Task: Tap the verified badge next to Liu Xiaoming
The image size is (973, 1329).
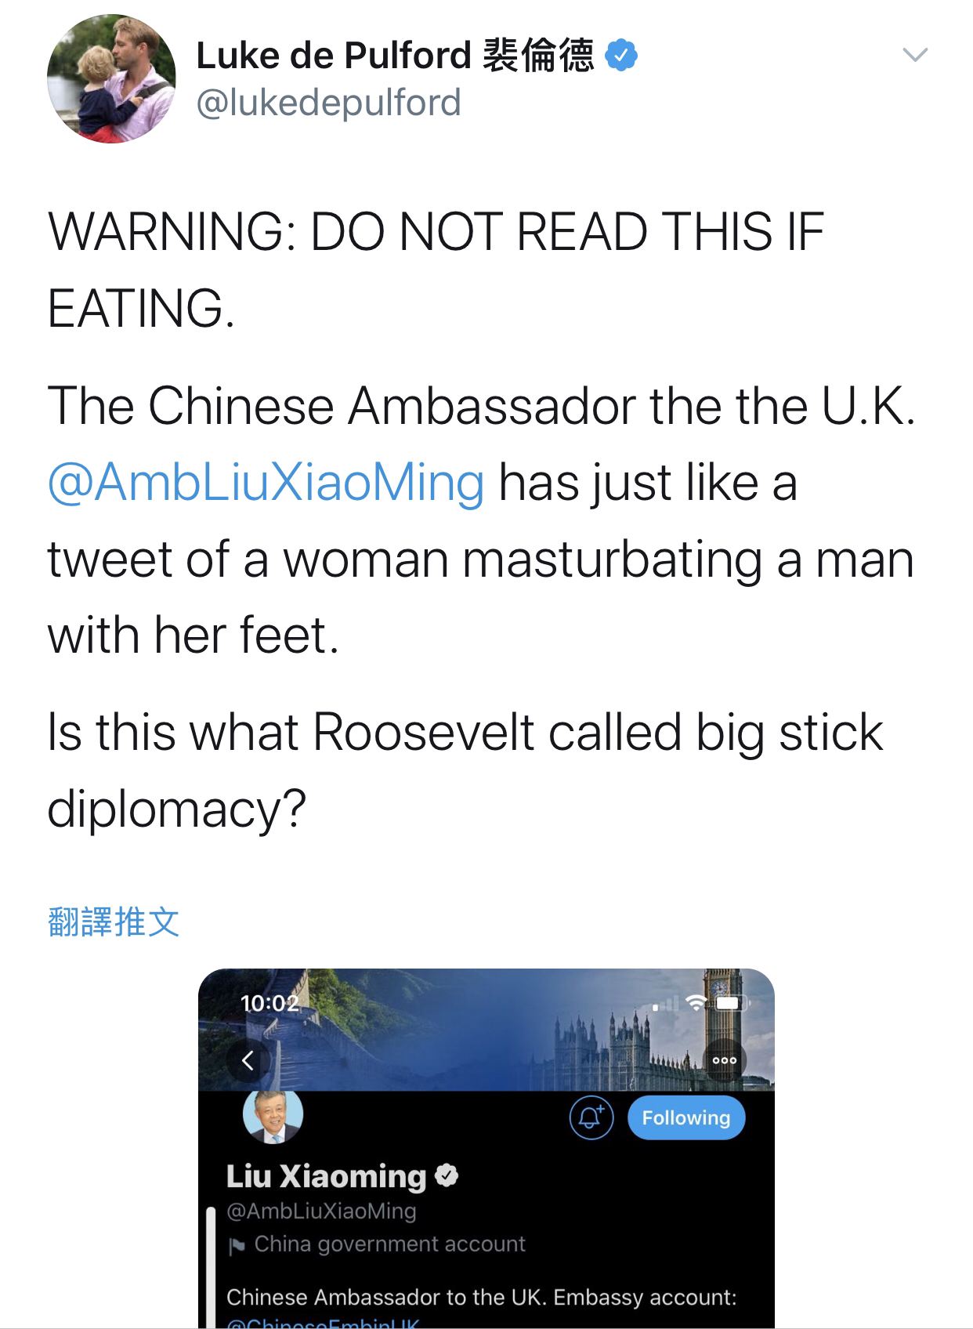Action: click(447, 1175)
